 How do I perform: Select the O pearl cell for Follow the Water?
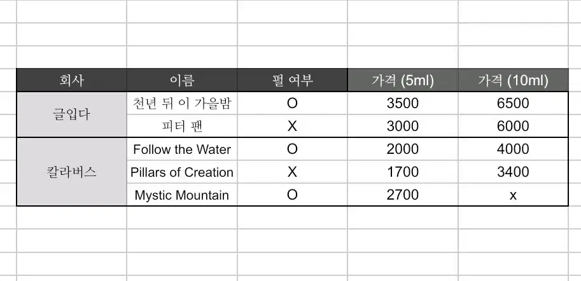point(292,149)
